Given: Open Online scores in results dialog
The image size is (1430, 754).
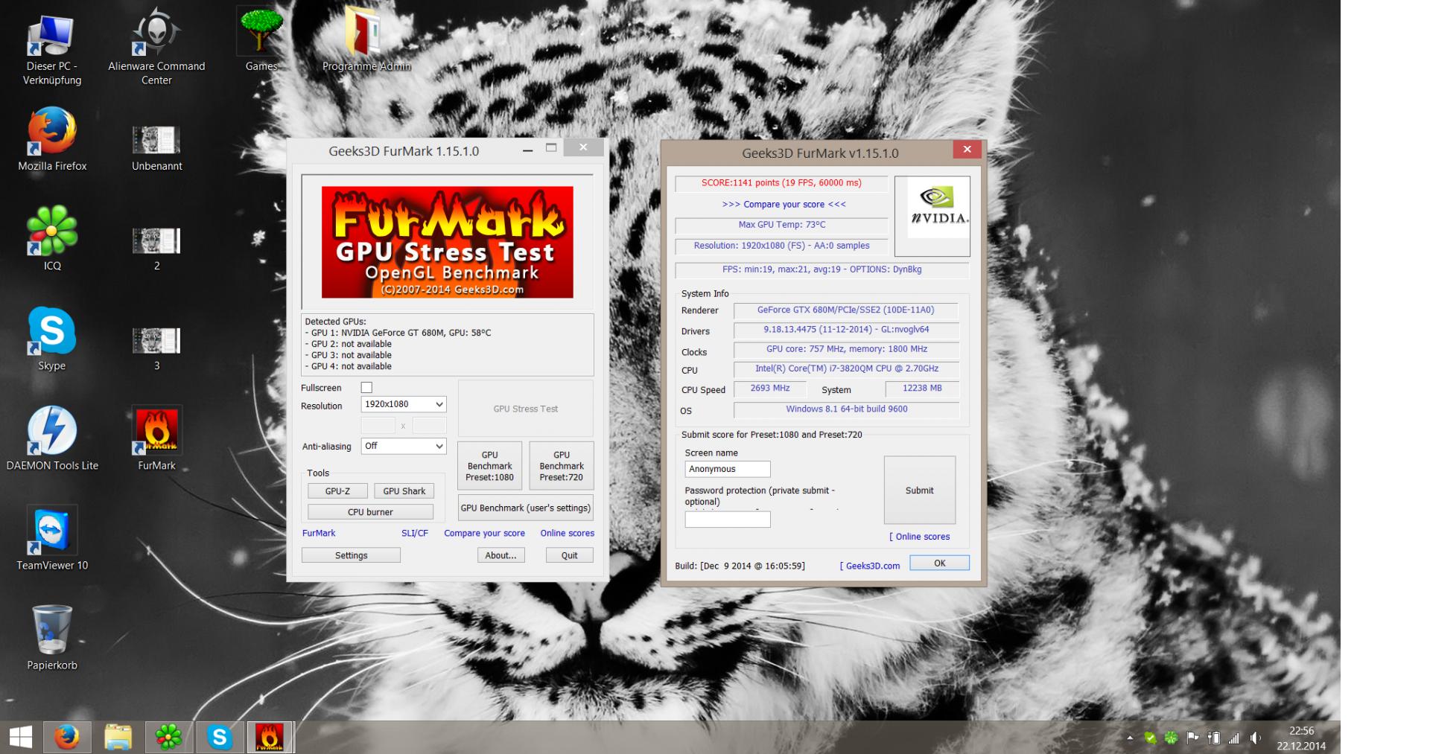Looking at the screenshot, I should (920, 537).
